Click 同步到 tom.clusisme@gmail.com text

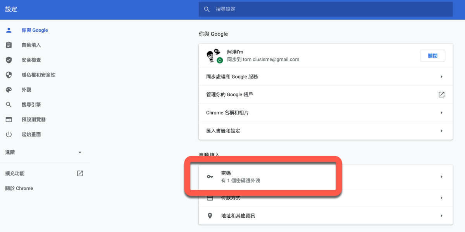[x=263, y=60]
